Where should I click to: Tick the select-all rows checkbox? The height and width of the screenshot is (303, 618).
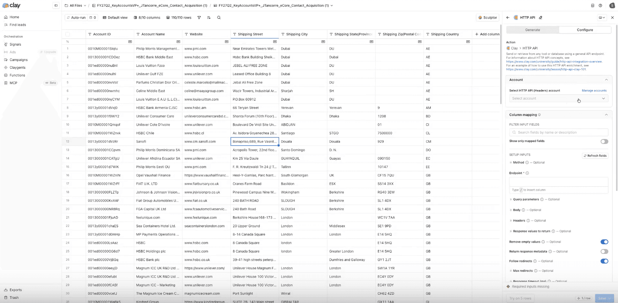click(68, 34)
